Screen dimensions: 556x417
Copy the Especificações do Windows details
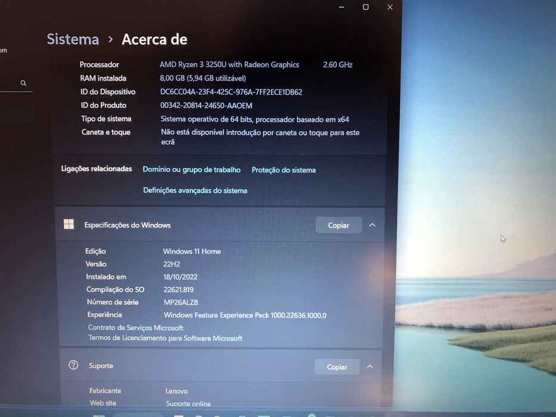338,225
